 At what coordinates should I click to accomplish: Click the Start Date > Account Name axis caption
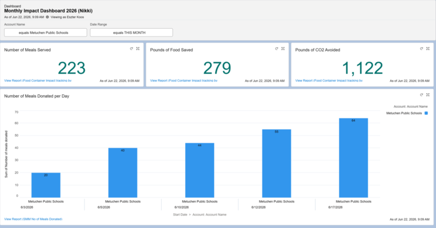[199, 215]
